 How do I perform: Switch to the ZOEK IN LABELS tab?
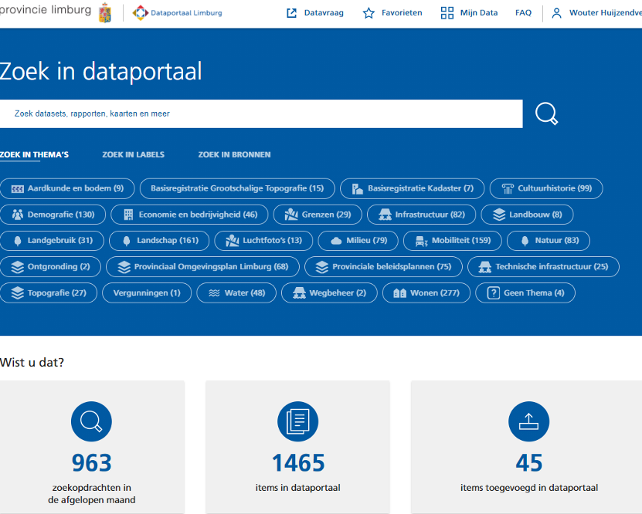click(133, 154)
